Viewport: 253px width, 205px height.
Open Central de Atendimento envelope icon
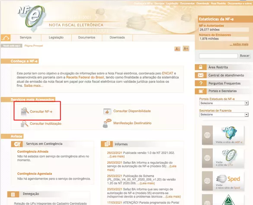[201, 75]
